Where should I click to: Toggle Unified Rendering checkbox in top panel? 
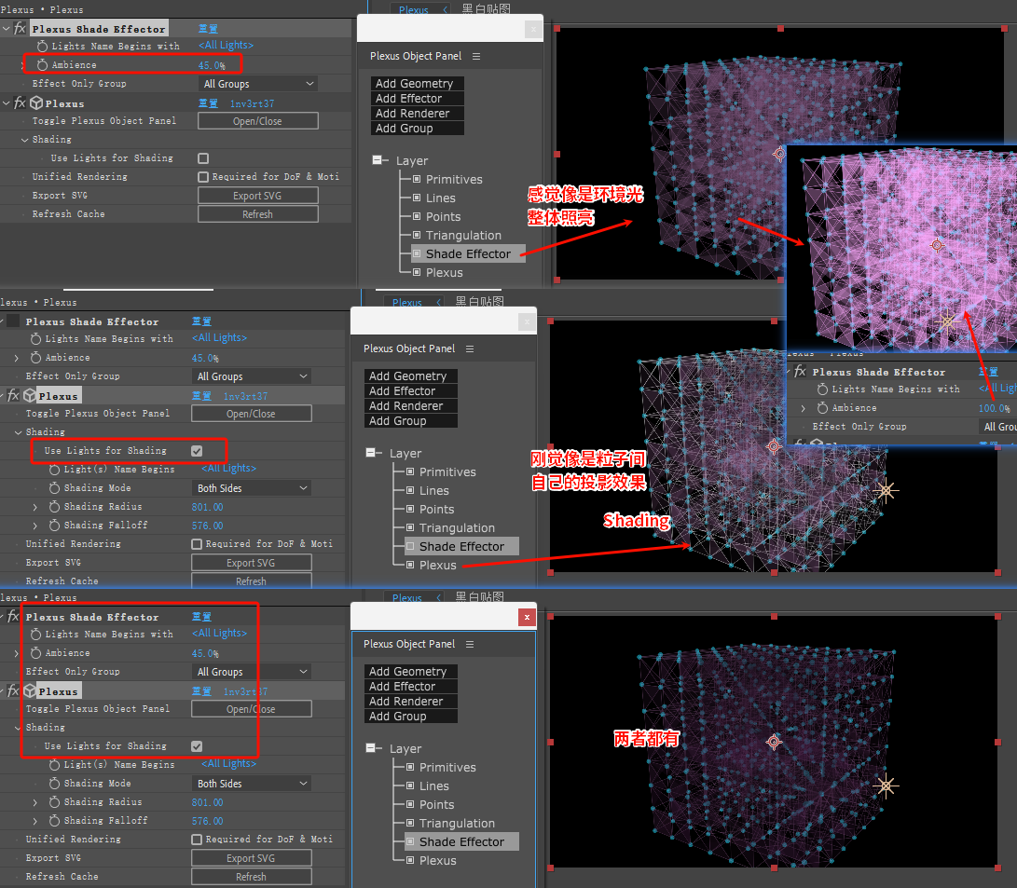click(203, 177)
